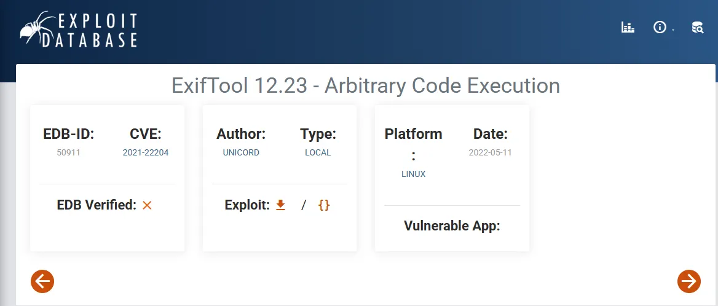Click the EDB Verified X mark
This screenshot has height=306, width=718.
tap(147, 205)
